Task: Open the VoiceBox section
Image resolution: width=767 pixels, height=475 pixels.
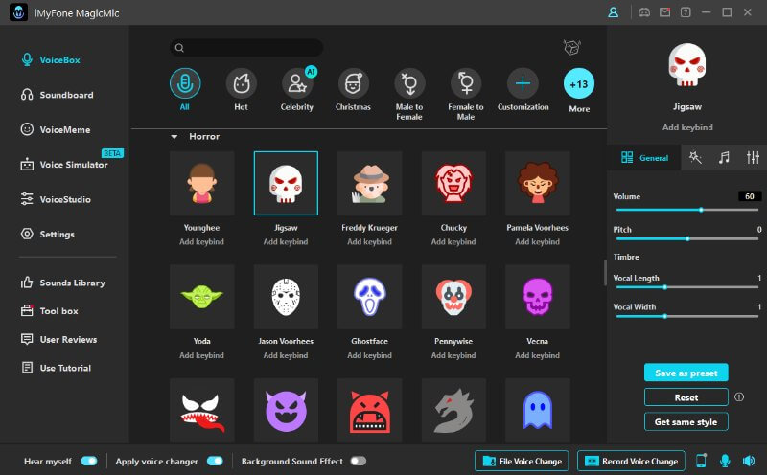Action: (51, 60)
